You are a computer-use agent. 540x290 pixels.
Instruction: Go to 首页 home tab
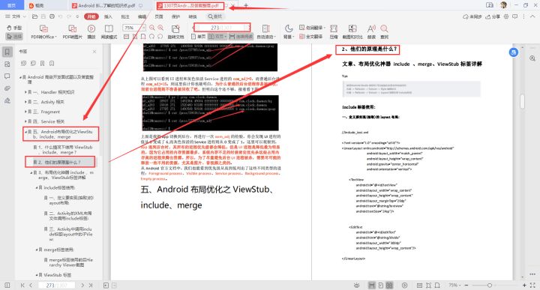pos(12,5)
